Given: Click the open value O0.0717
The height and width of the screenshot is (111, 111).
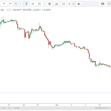Looking at the screenshot, I should point(17,10).
